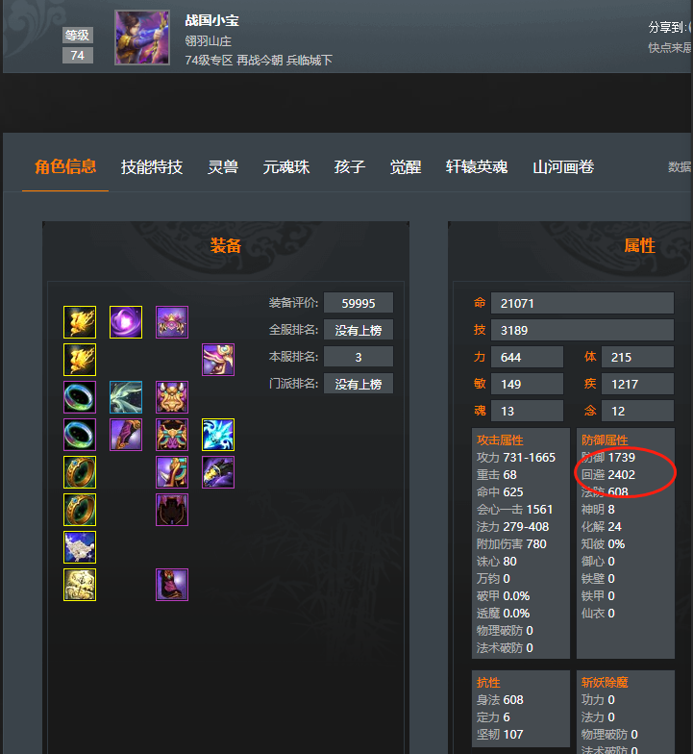Click the character name 战国小宝
693x754 pixels.
211,21
